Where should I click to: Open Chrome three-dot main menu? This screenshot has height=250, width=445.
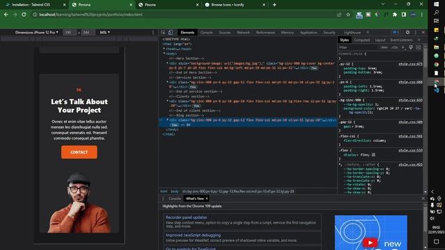click(x=422, y=15)
